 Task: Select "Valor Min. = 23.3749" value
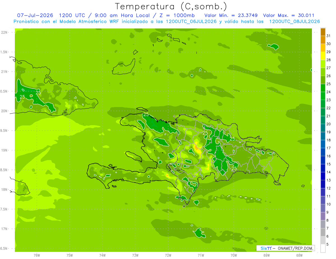[231, 15]
